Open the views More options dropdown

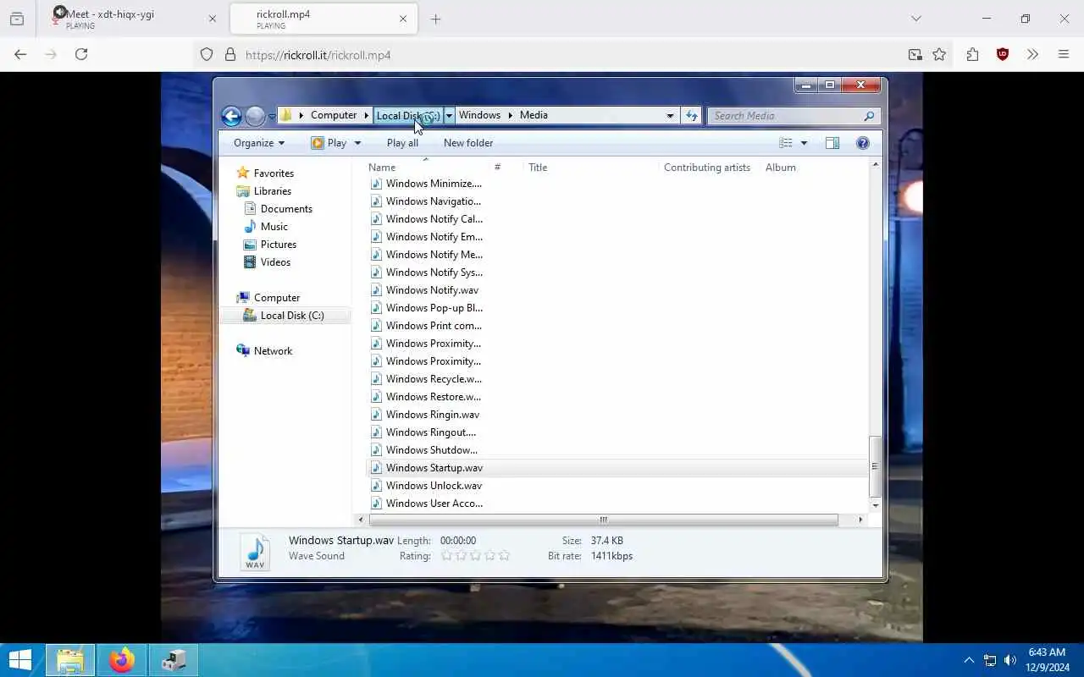(x=804, y=143)
